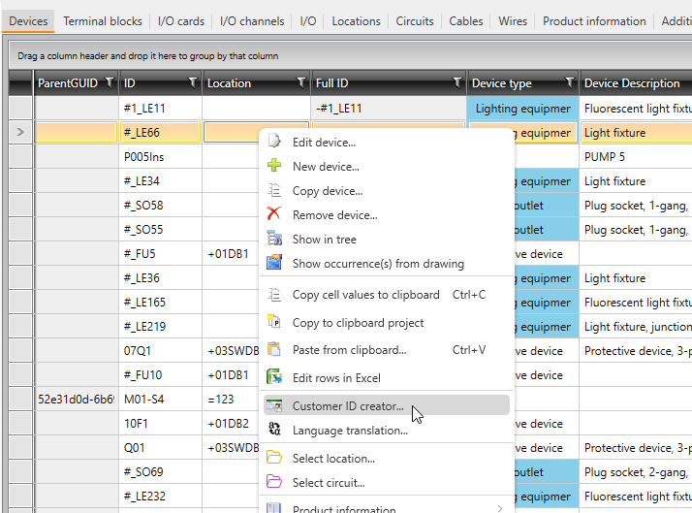
Task: Open the Full ID column filter
Action: click(x=457, y=83)
